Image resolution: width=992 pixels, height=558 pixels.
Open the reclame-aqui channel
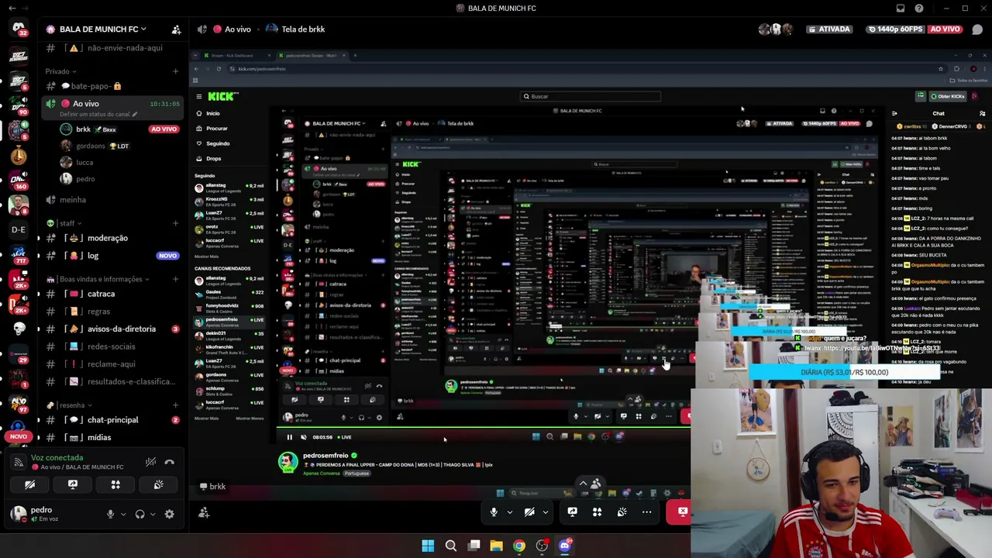112,364
